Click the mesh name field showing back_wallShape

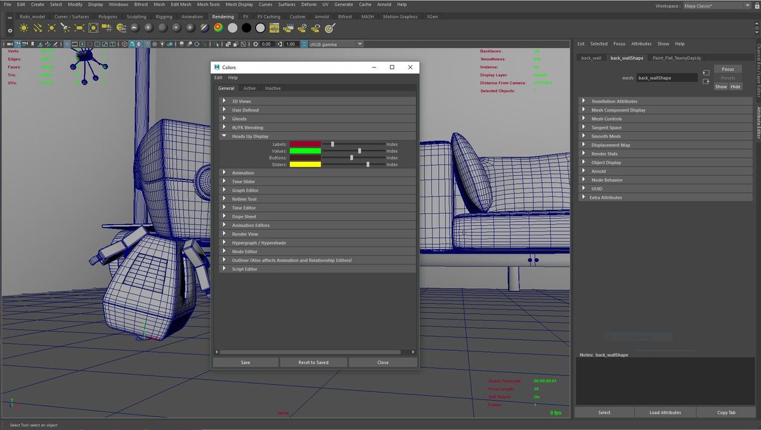pyautogui.click(x=665, y=78)
